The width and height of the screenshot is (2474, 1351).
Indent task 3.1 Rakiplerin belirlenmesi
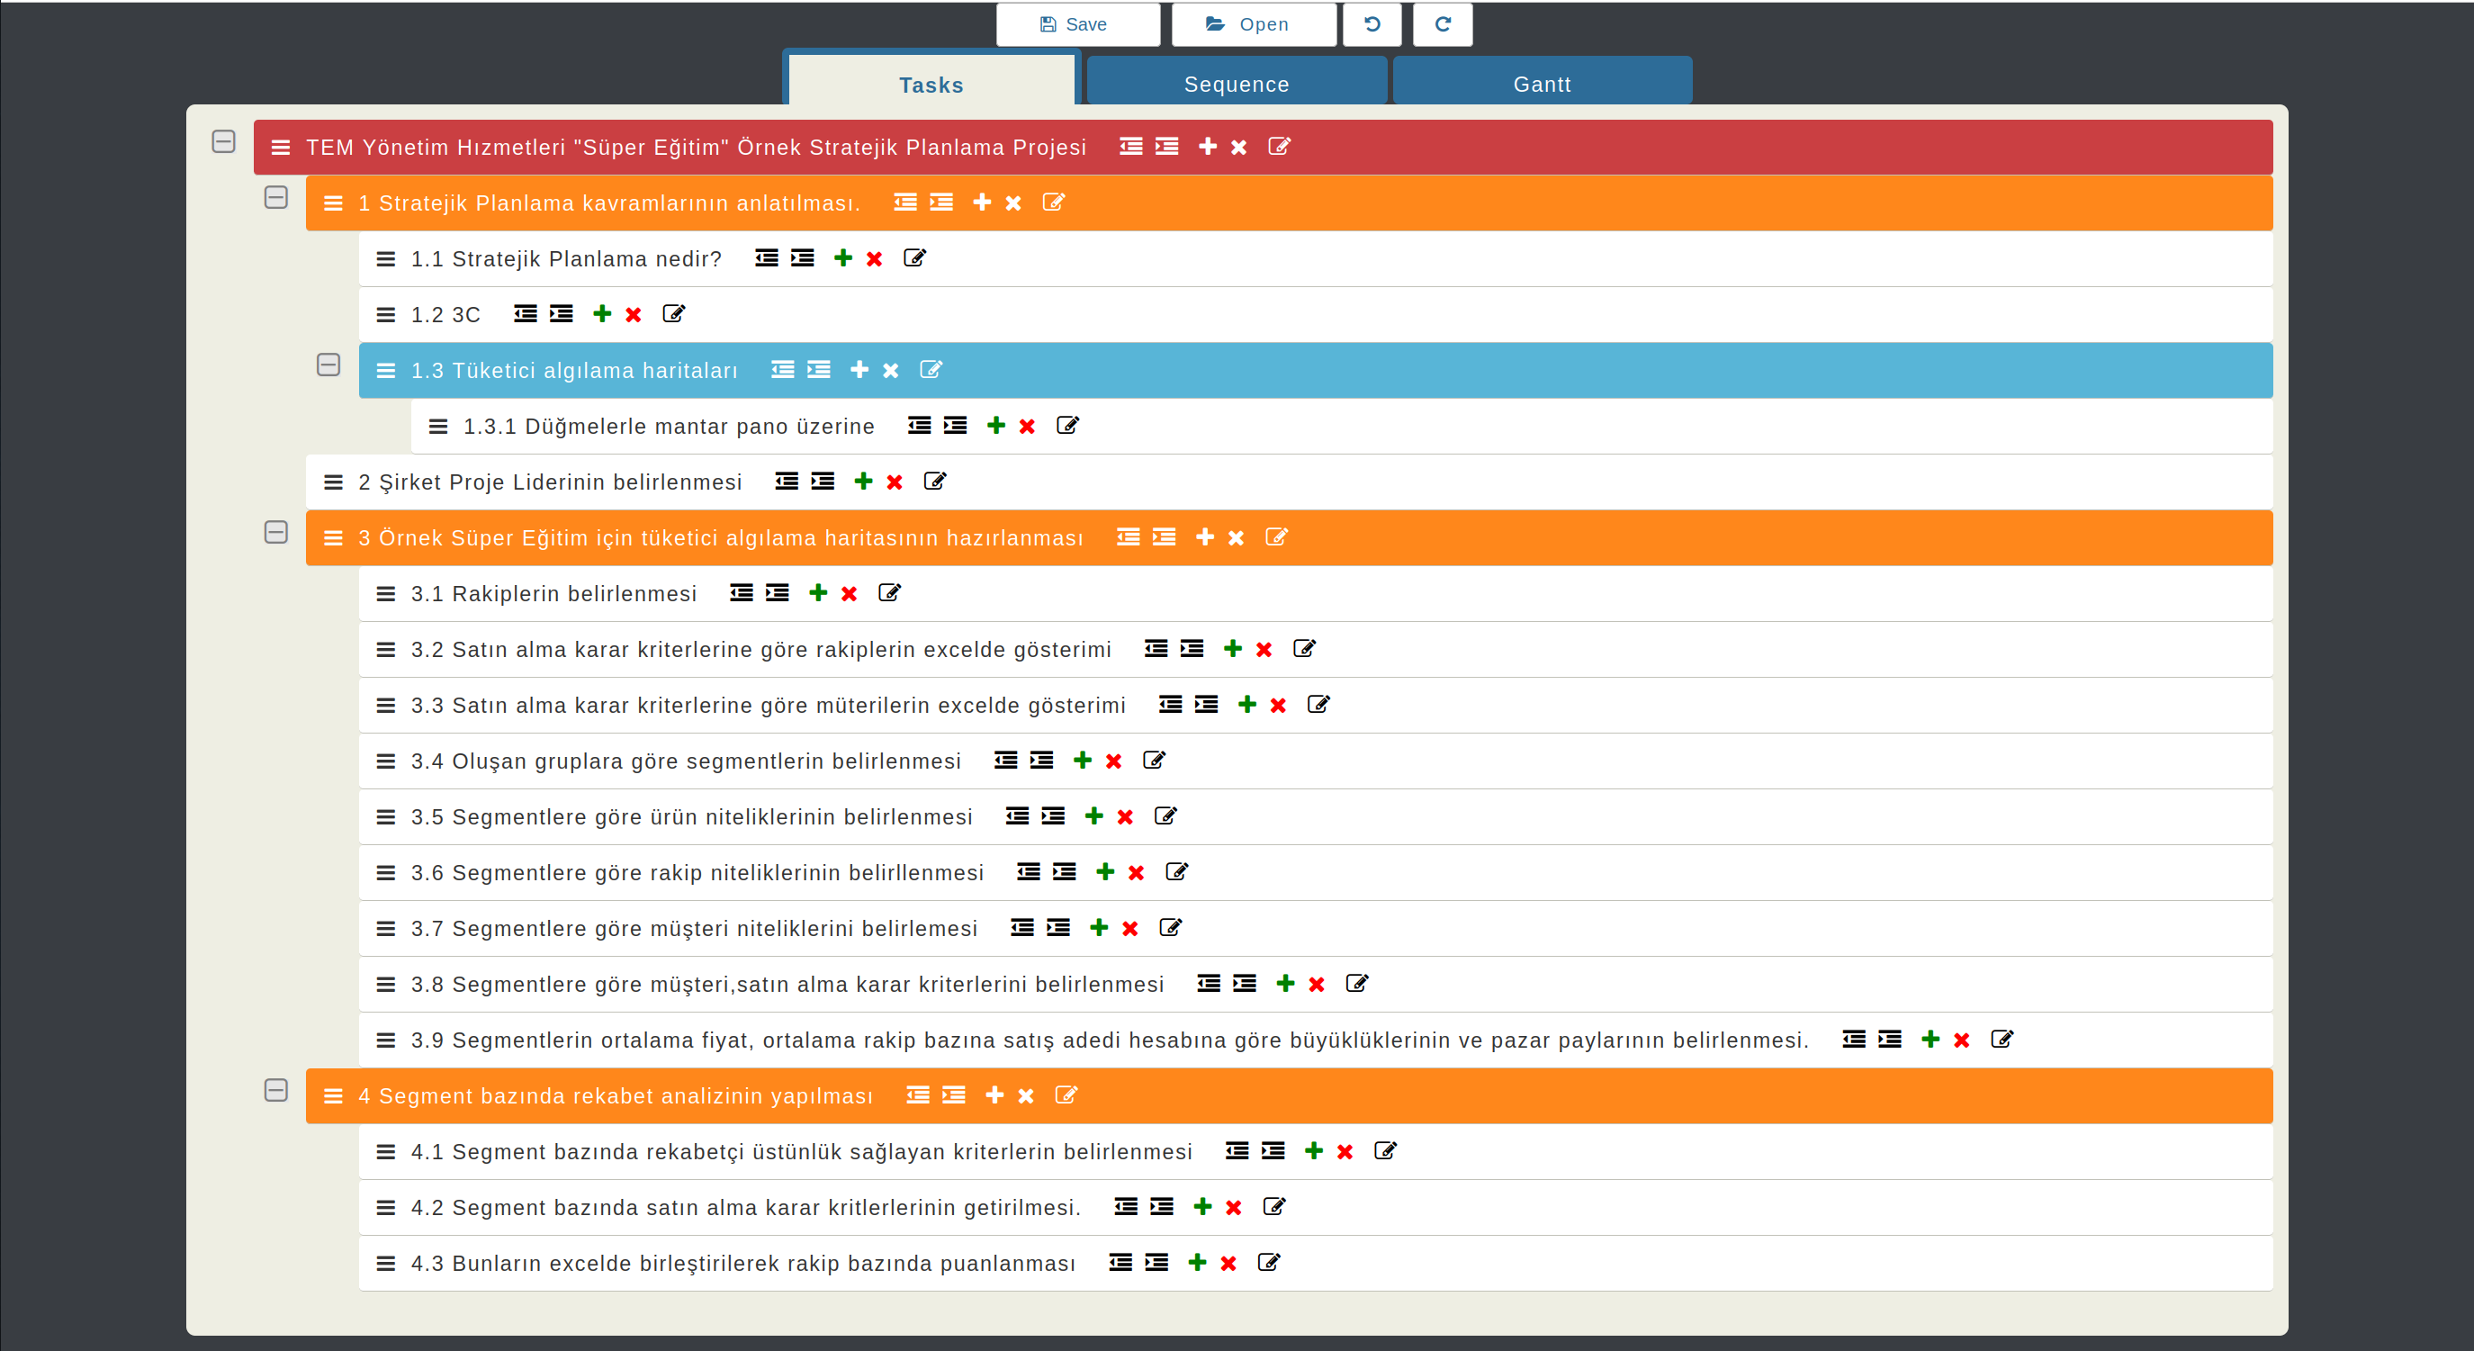click(x=777, y=593)
